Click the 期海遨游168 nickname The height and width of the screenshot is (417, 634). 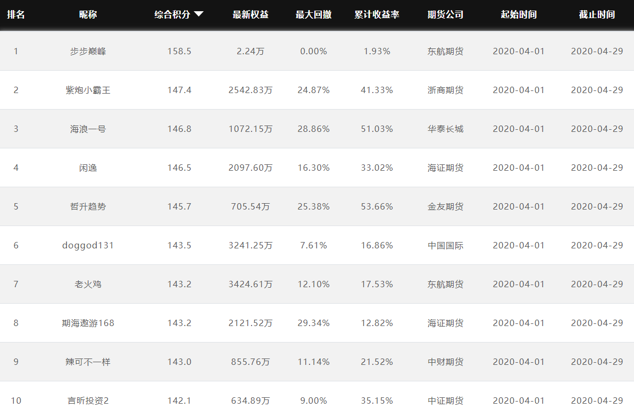(x=88, y=323)
